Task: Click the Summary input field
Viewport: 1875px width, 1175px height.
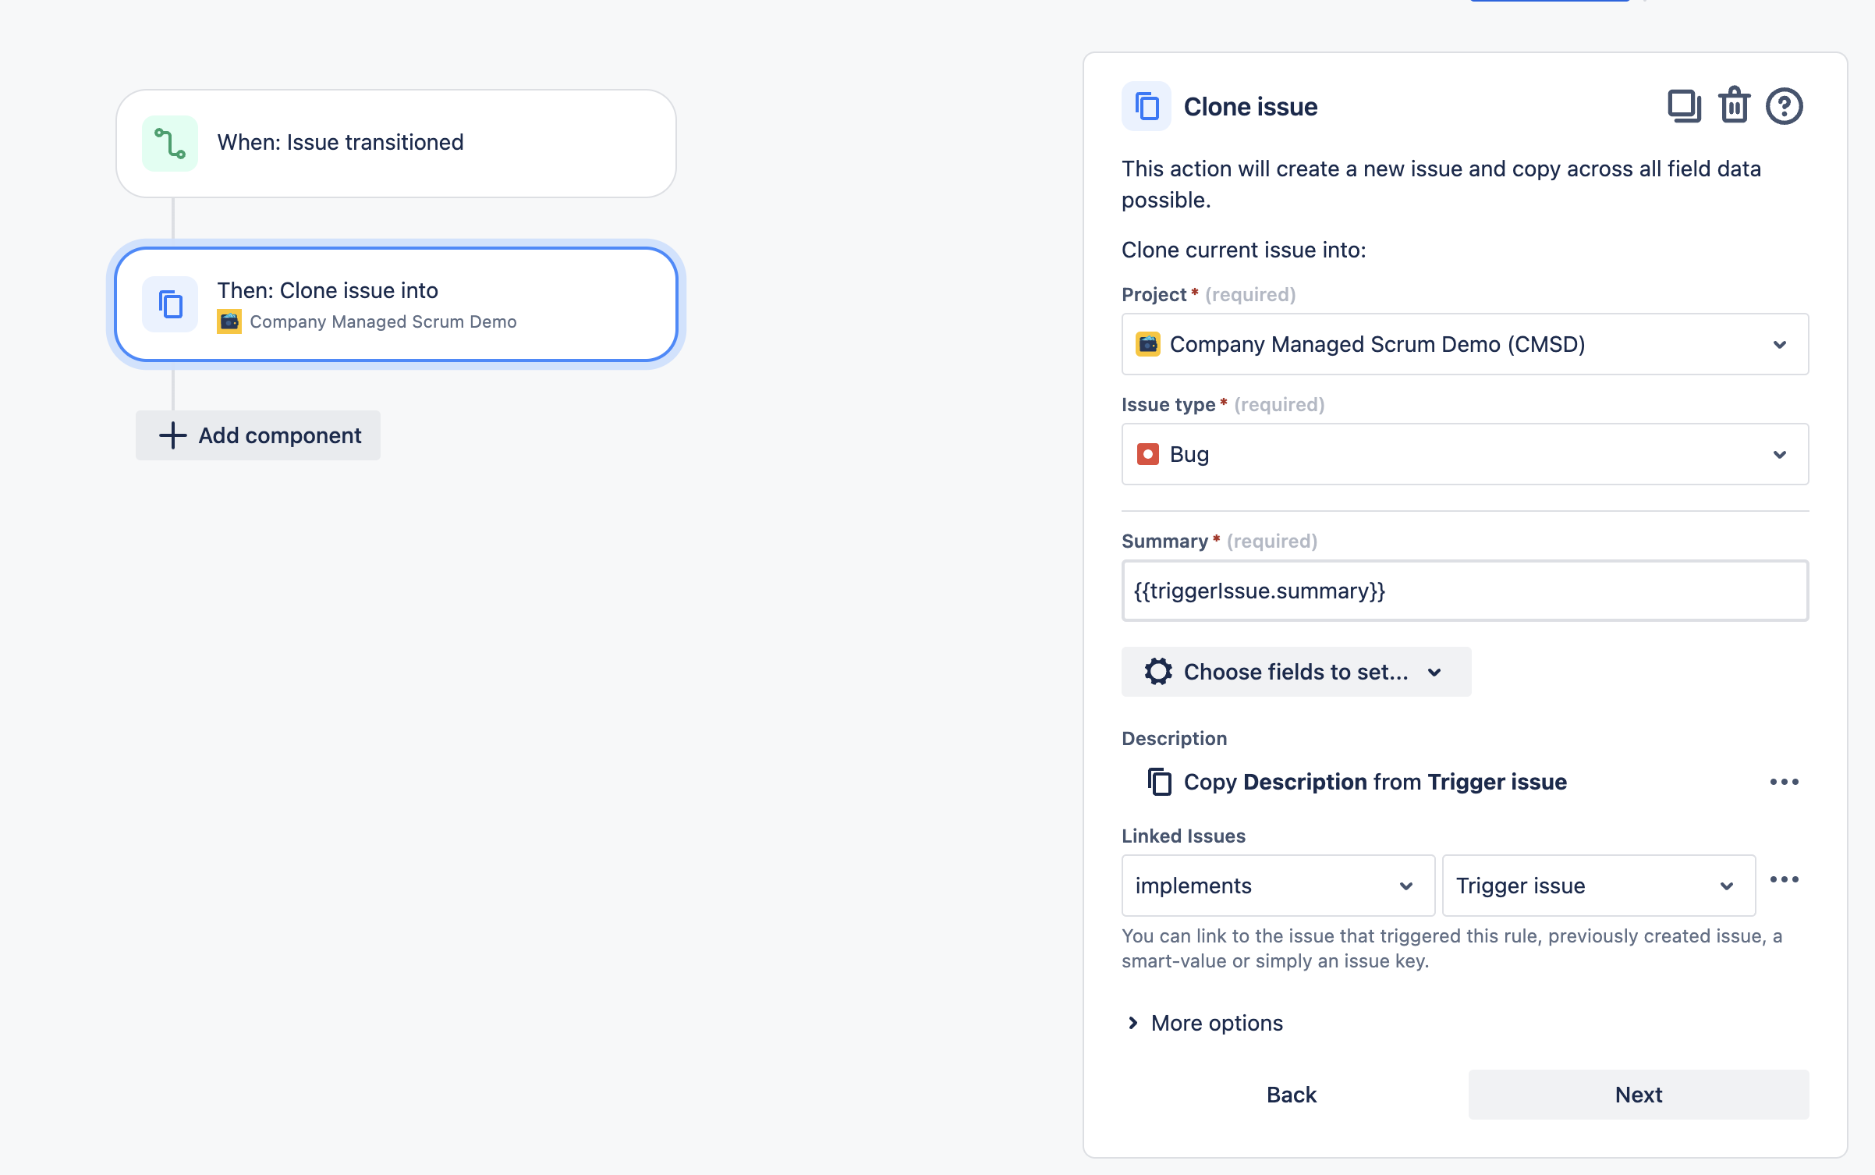Action: [1464, 591]
